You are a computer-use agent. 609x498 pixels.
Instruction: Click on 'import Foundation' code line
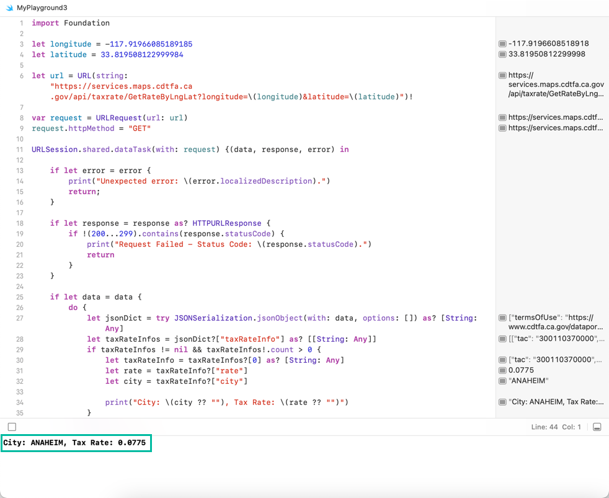coord(71,23)
